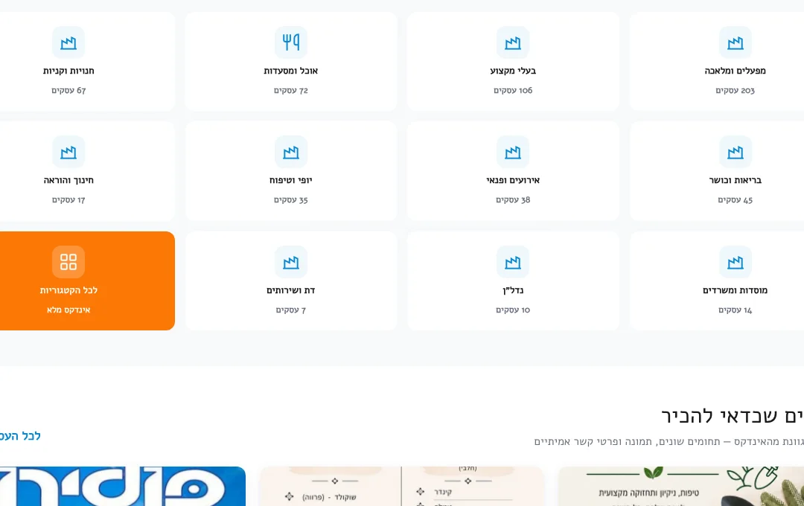
Task: Click the 203 עסקים count
Action: coord(736,90)
